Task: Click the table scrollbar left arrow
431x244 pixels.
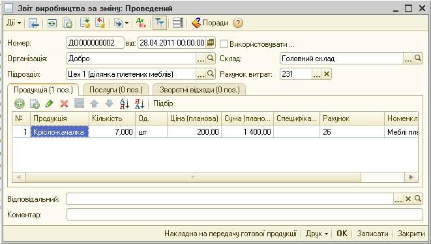Action: click(x=19, y=177)
